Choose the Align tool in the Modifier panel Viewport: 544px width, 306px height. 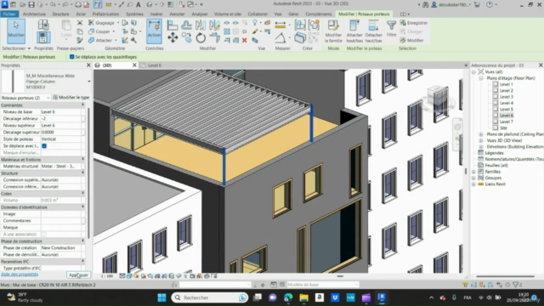tap(173, 25)
